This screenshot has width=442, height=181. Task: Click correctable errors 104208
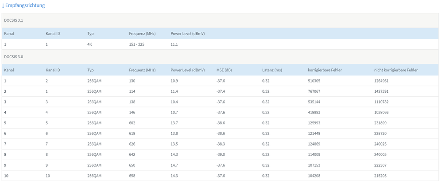pos(314,176)
